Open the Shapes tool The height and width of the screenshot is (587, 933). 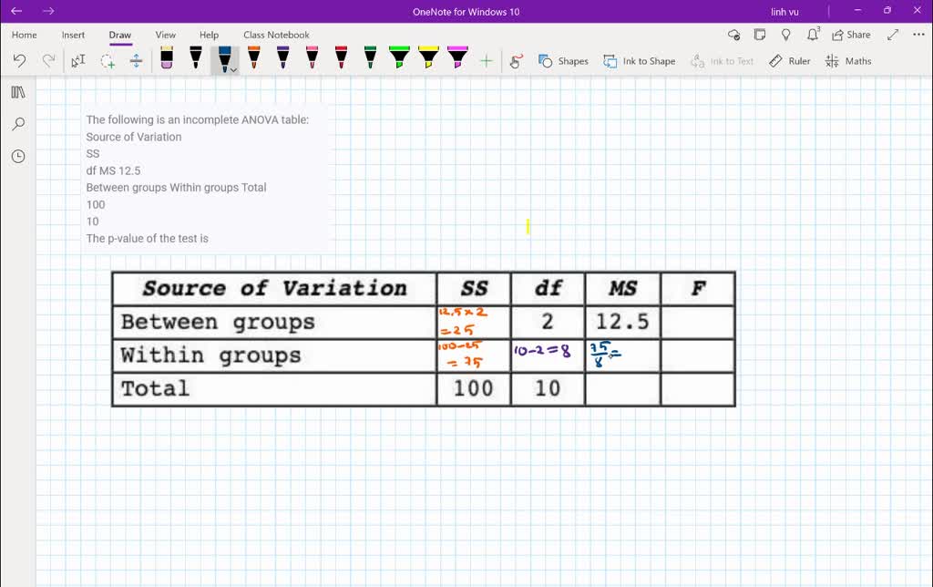click(x=563, y=61)
